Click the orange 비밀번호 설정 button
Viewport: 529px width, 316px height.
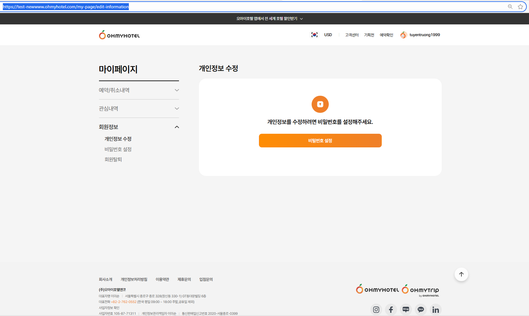(320, 140)
